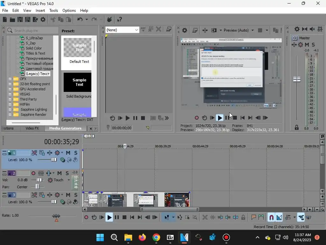Switch to the Video FX tab

tap(32, 128)
